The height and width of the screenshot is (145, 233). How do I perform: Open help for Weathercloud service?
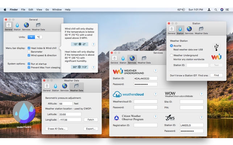pos(155,94)
